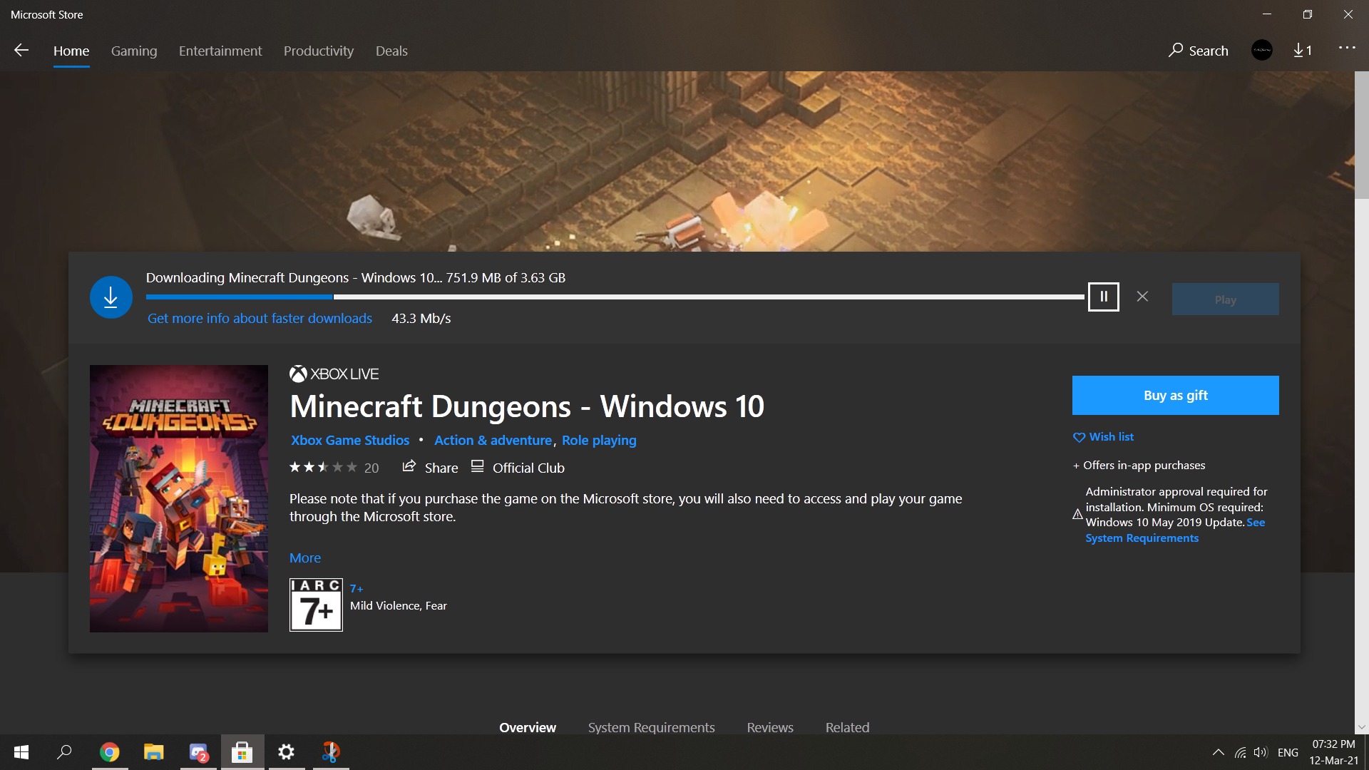
Task: Open Action & adventure category
Action: click(x=493, y=440)
